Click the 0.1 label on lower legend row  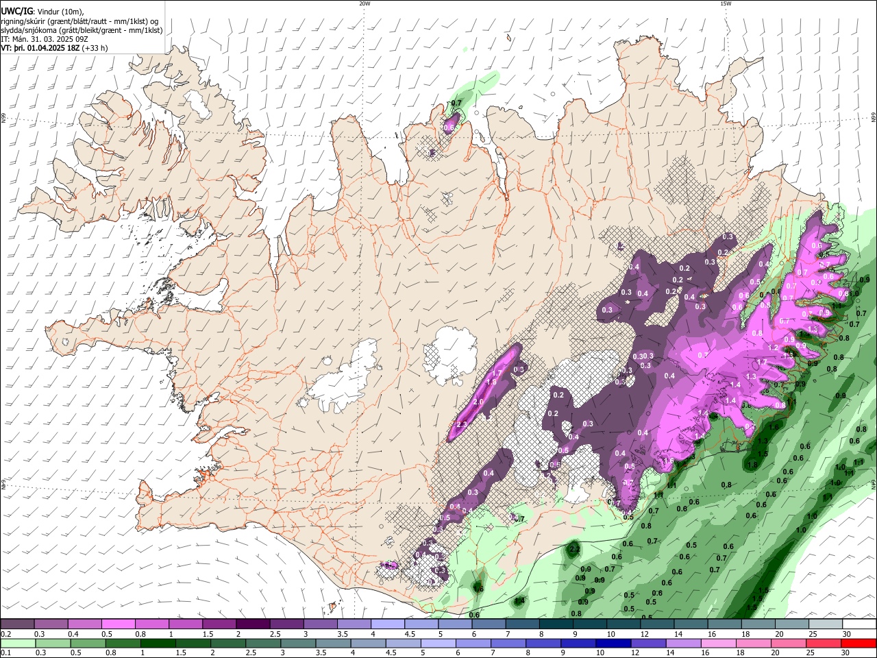[x=6, y=653]
